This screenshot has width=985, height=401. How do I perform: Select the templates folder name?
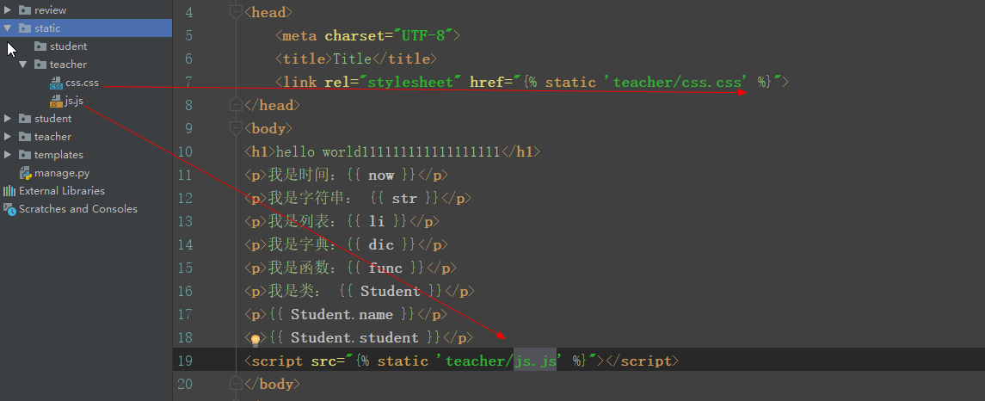click(59, 155)
